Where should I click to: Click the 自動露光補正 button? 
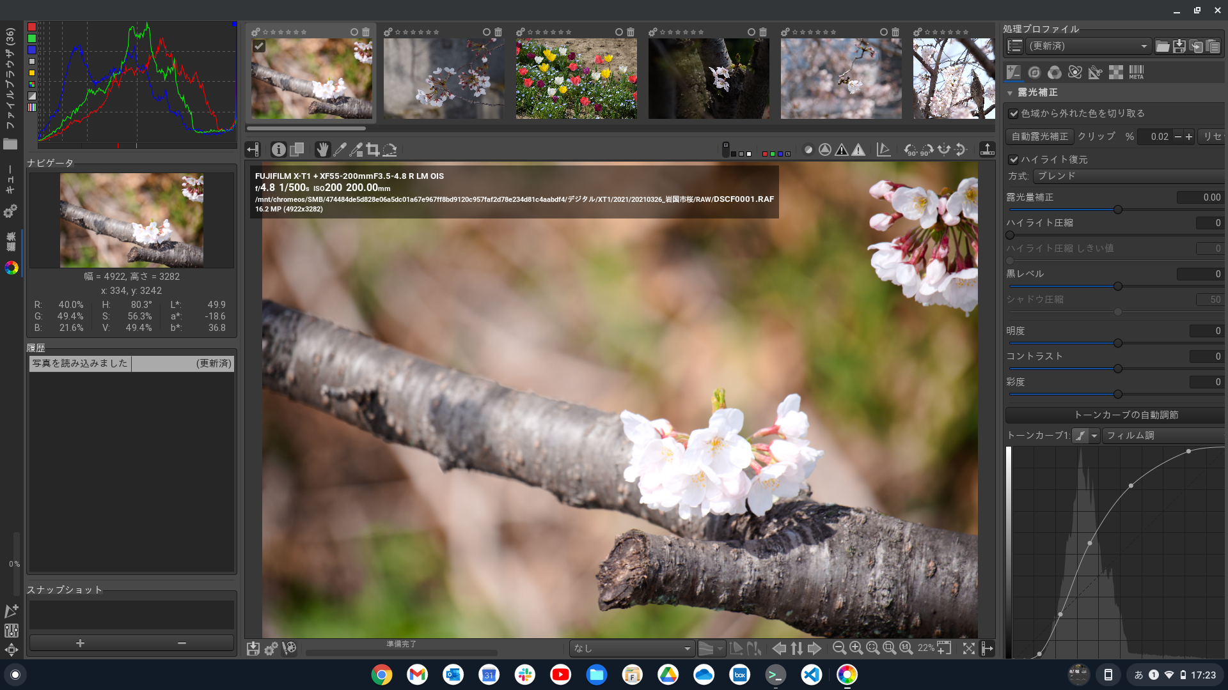[x=1039, y=137]
